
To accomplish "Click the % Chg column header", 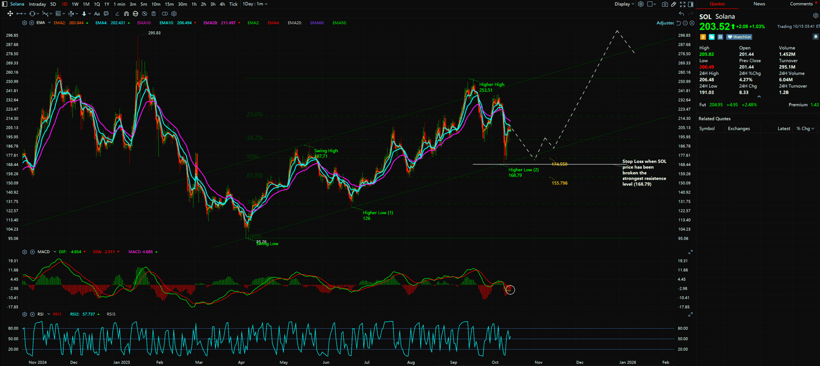I will [805, 128].
